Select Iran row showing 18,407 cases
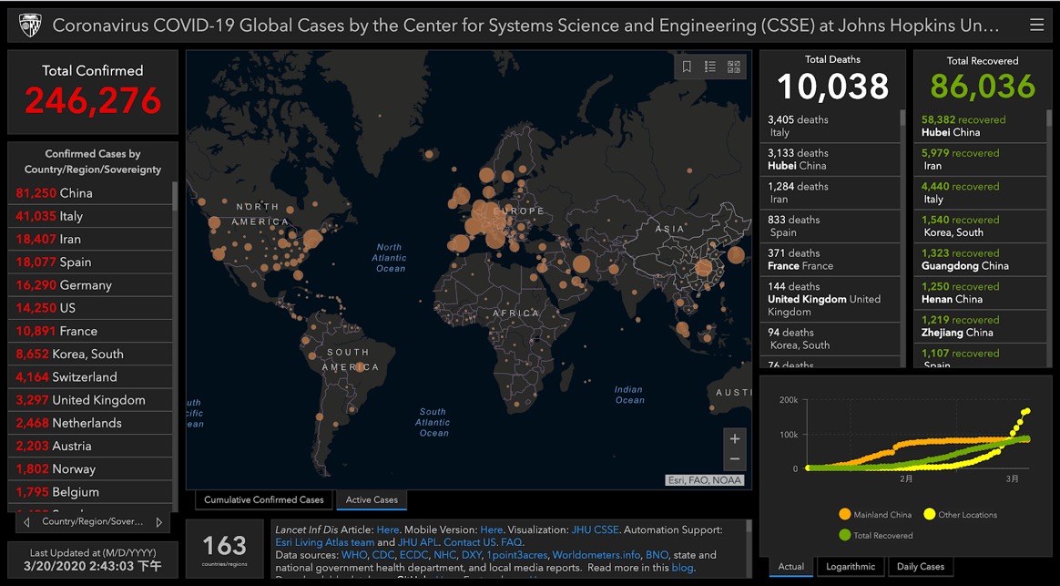Screen dimensions: 1060x586 (x=90, y=239)
